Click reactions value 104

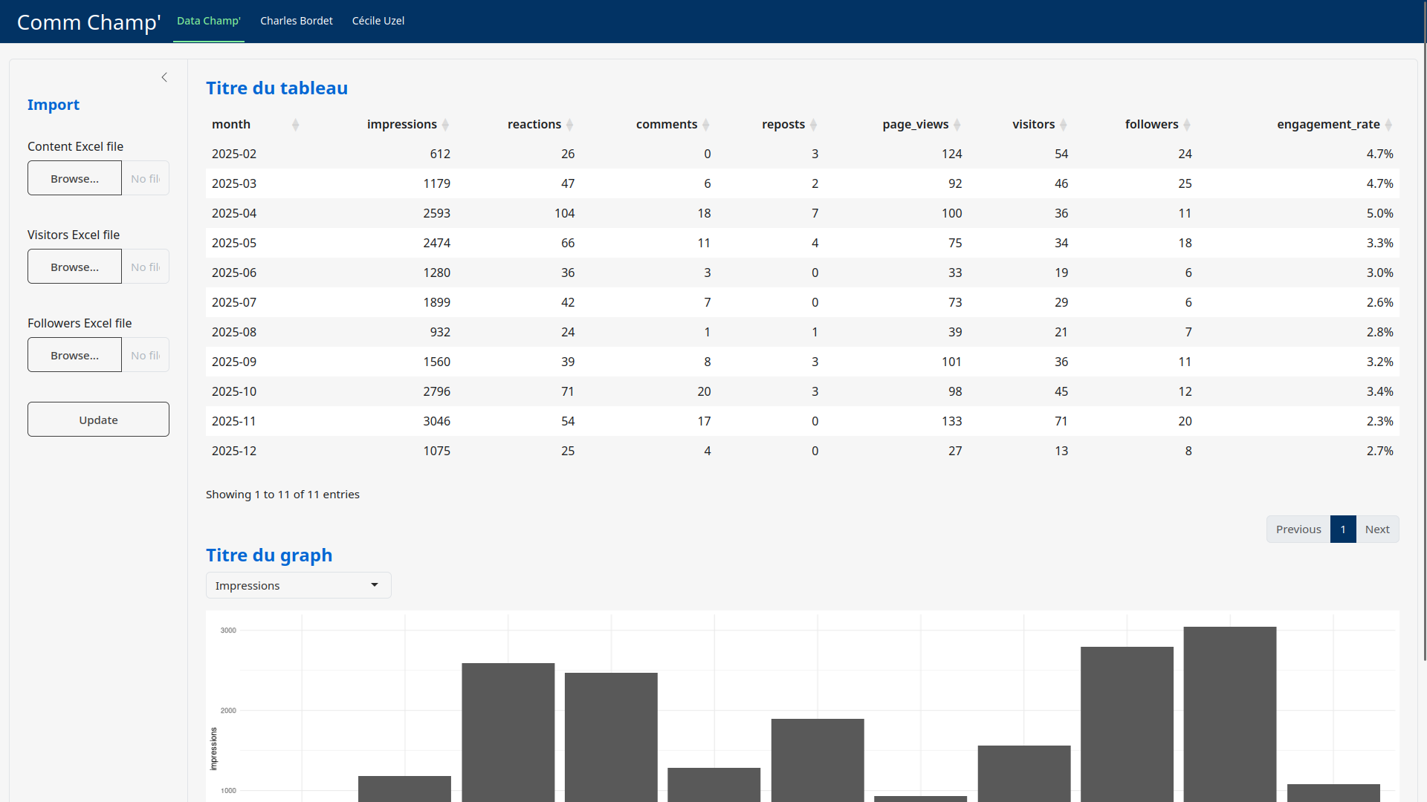click(565, 213)
